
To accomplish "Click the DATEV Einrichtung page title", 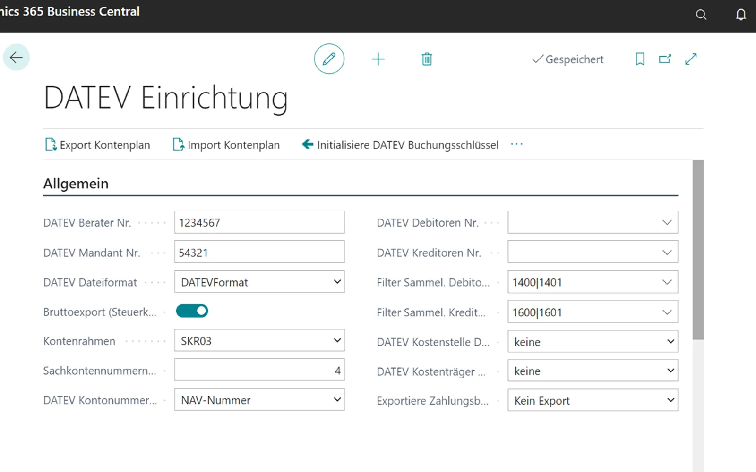I will click(166, 98).
